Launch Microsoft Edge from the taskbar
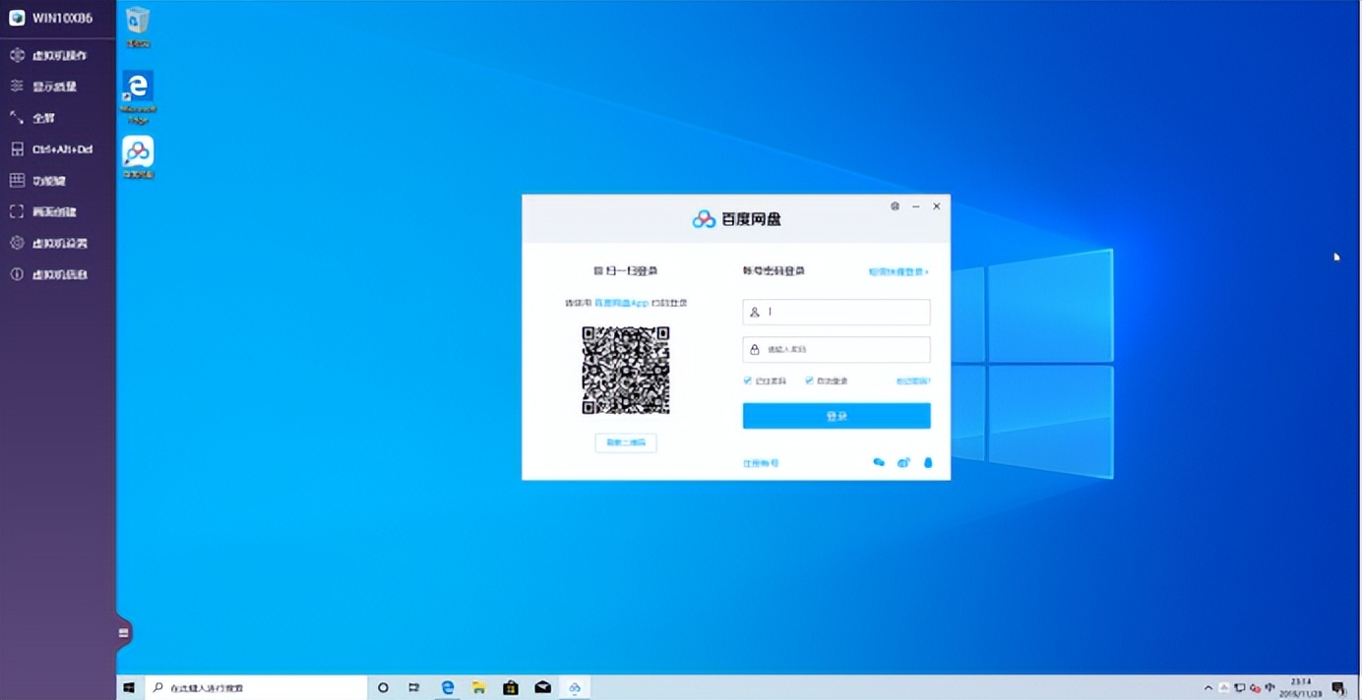 448,687
